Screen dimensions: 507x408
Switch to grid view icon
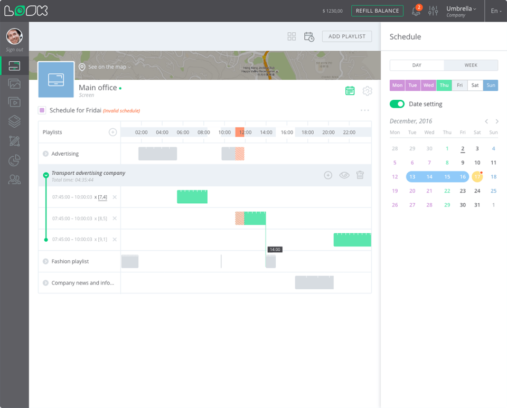click(x=292, y=36)
